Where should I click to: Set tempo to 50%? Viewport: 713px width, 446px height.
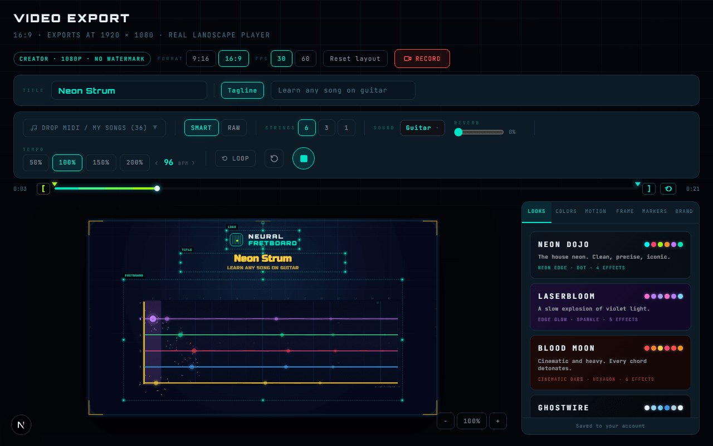[36, 163]
